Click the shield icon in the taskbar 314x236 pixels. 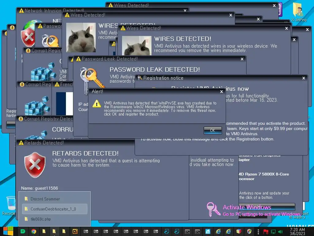[x=249, y=231]
